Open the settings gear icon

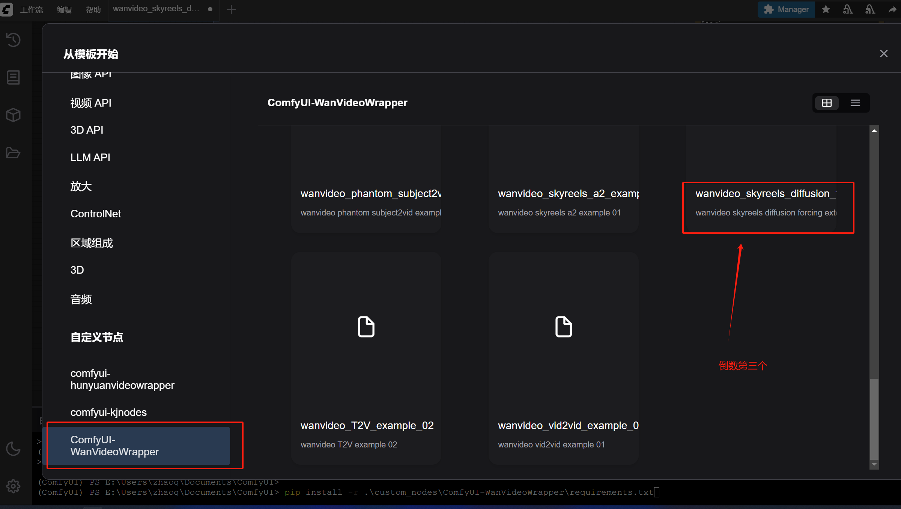tap(14, 486)
